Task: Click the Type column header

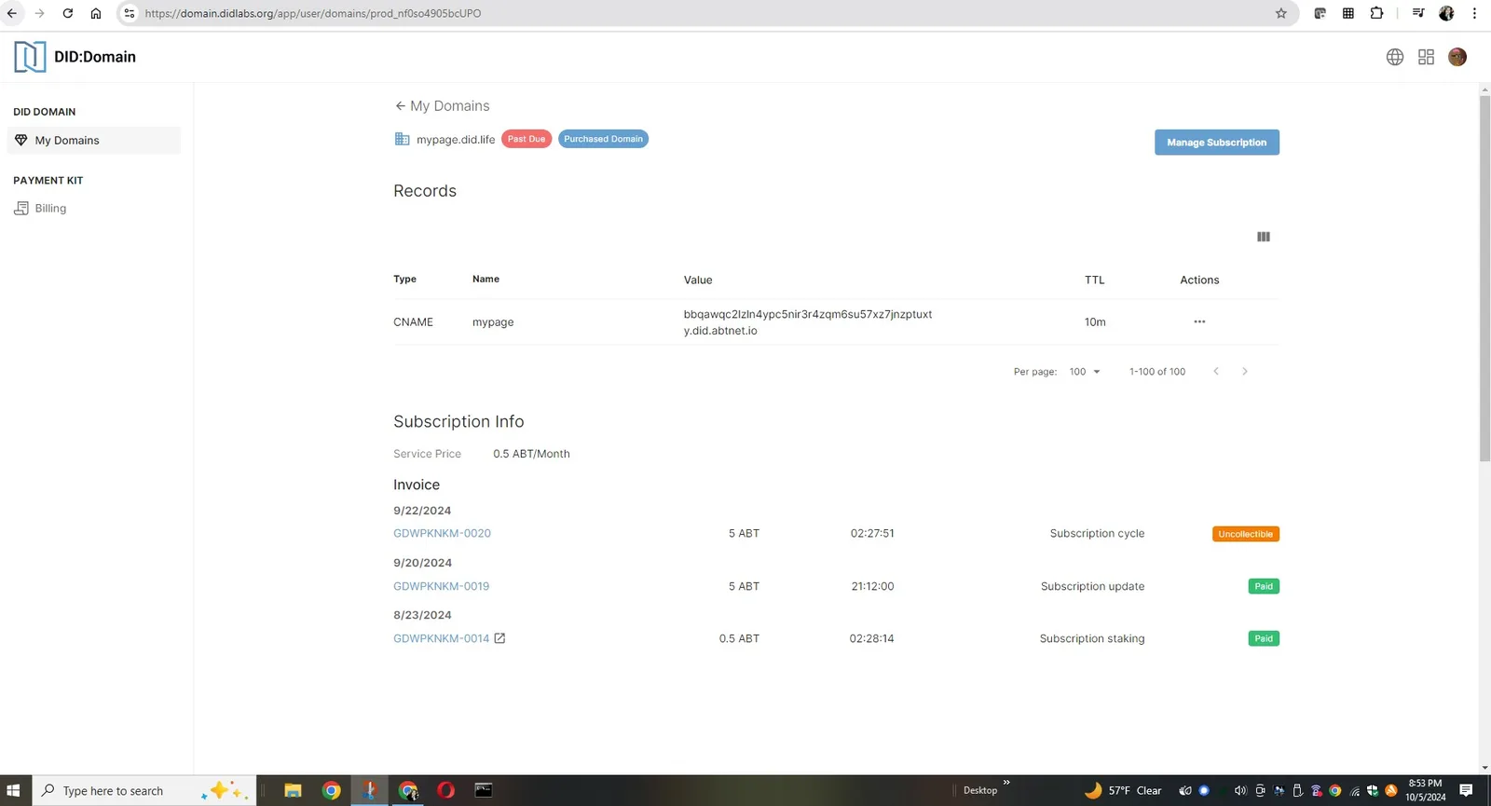Action: 404,280
